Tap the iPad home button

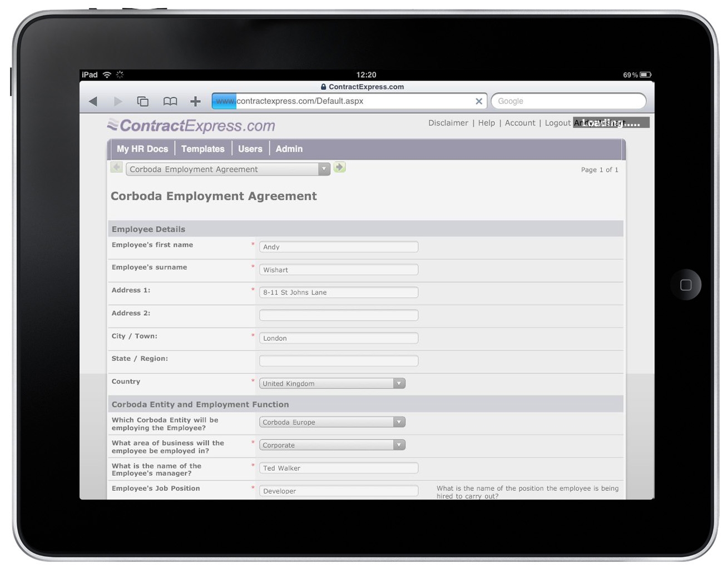[x=686, y=285]
